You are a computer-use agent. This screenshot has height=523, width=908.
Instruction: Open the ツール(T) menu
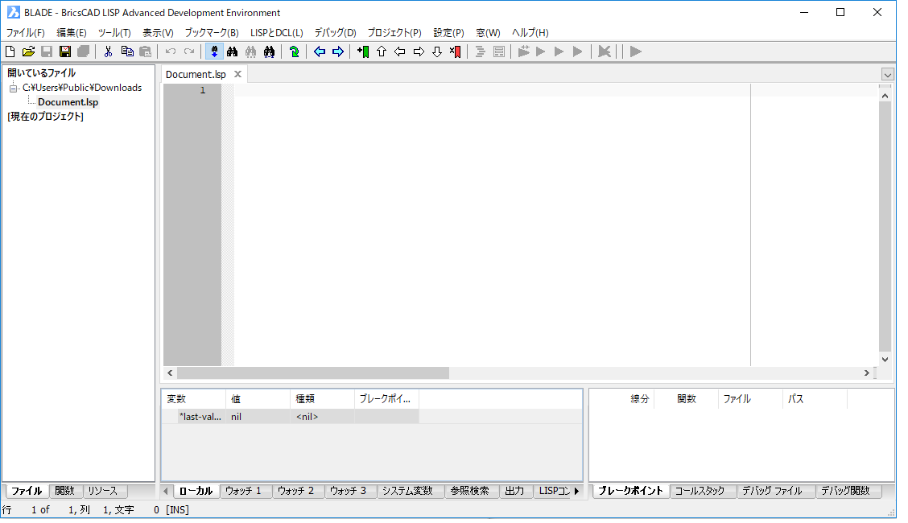[x=114, y=32]
